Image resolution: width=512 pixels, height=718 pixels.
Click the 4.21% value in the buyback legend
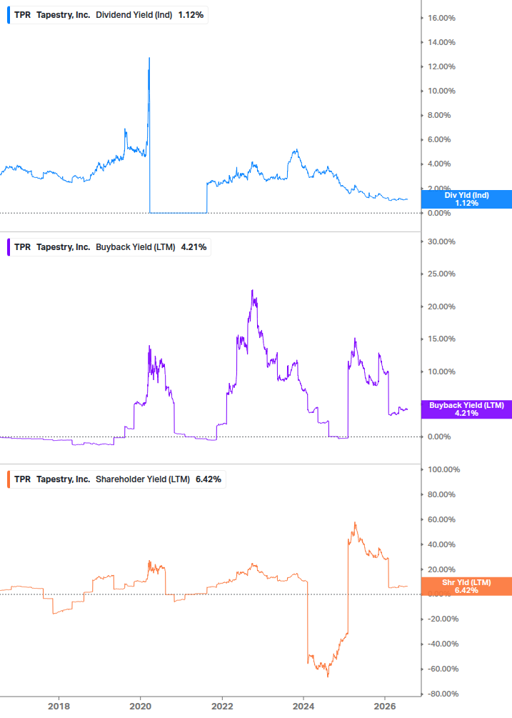(194, 247)
